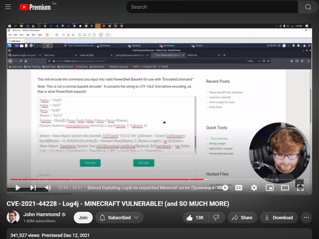
Task: Select apache-log4j-rce-poc Firefox tab in video
Action: point(25,55)
